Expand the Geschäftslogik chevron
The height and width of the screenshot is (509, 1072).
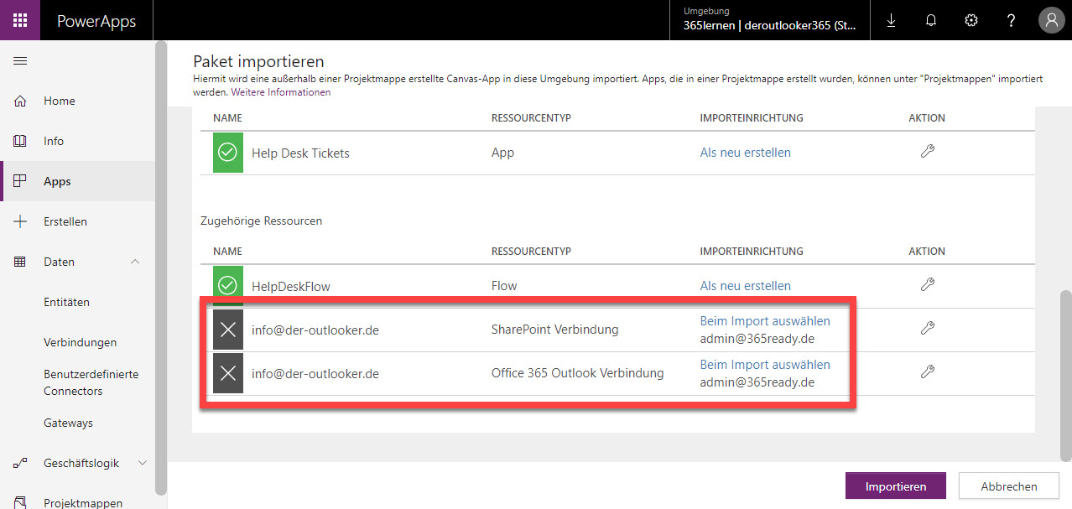142,463
